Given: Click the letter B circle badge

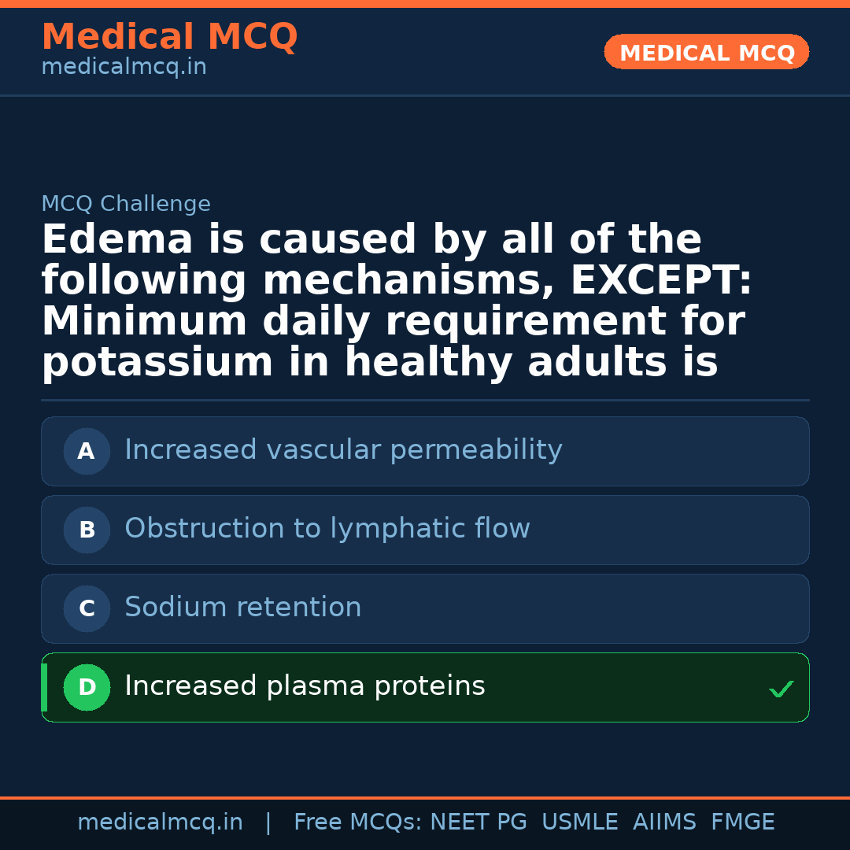Looking at the screenshot, I should (87, 530).
